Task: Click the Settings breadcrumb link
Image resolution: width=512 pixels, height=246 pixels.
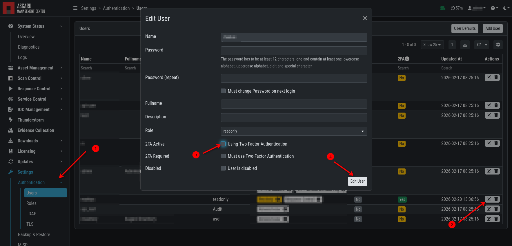Action: [88, 8]
